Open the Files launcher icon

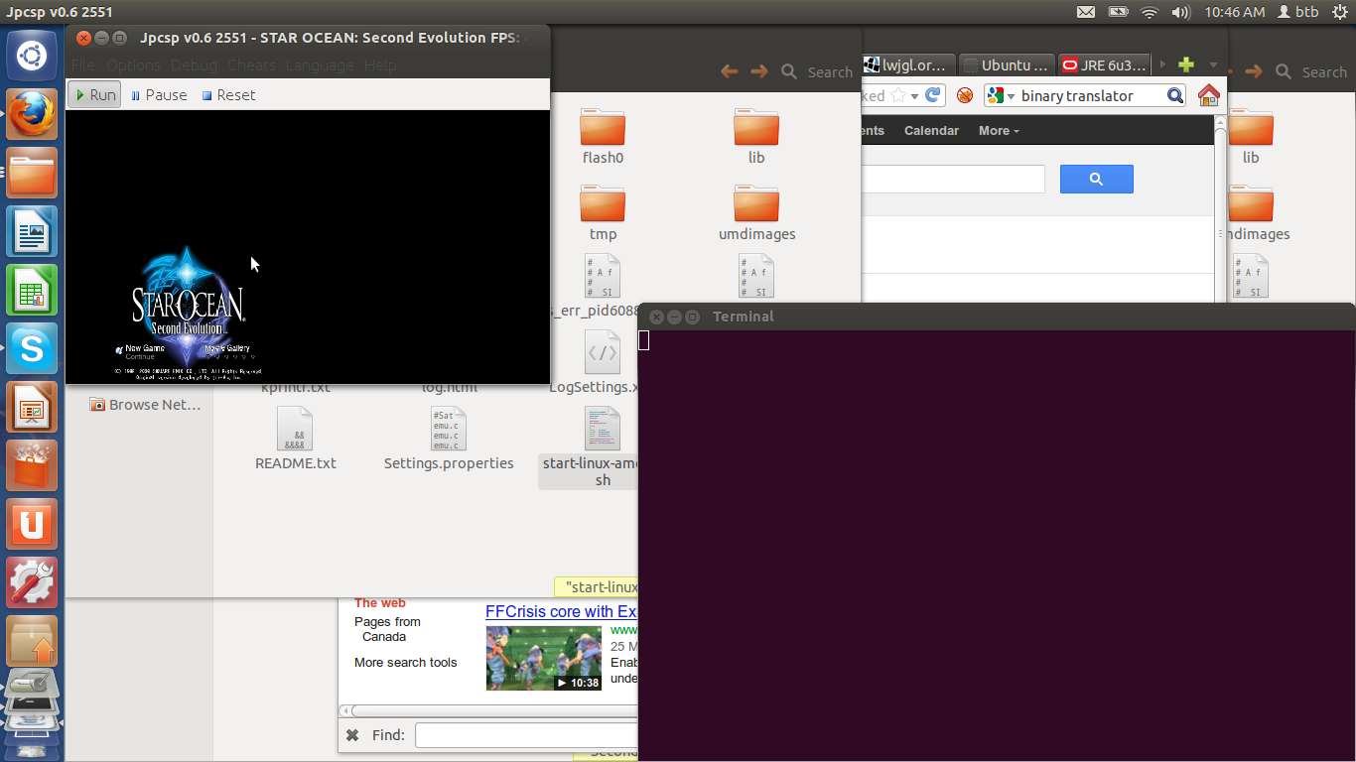[32, 173]
